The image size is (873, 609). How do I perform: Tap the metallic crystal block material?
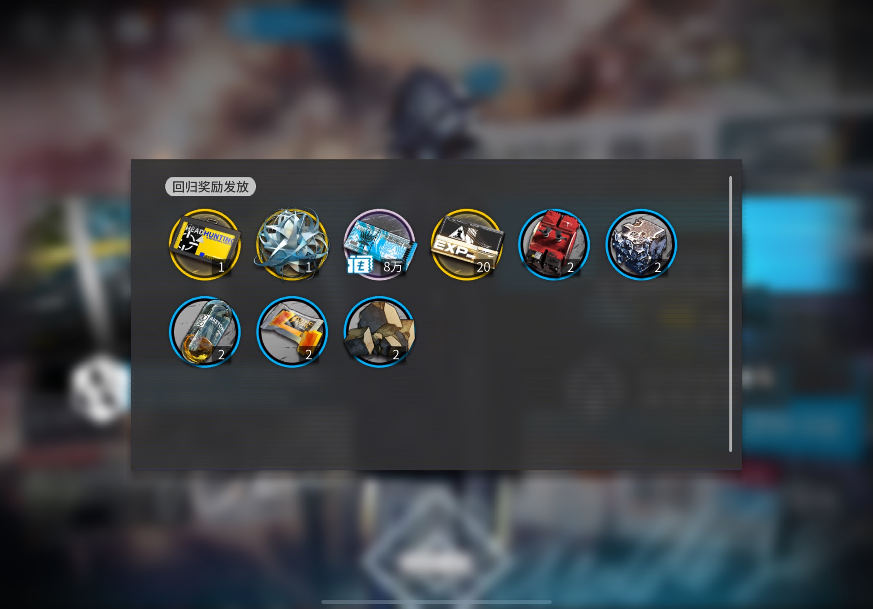point(641,244)
